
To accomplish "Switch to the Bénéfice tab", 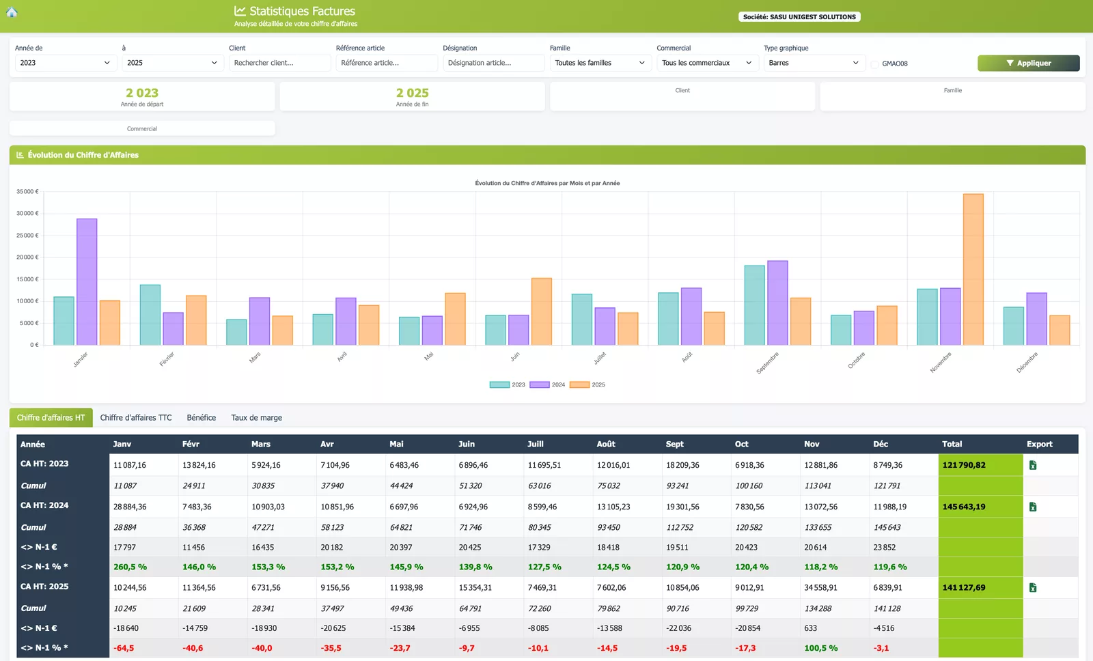I will click(x=202, y=418).
